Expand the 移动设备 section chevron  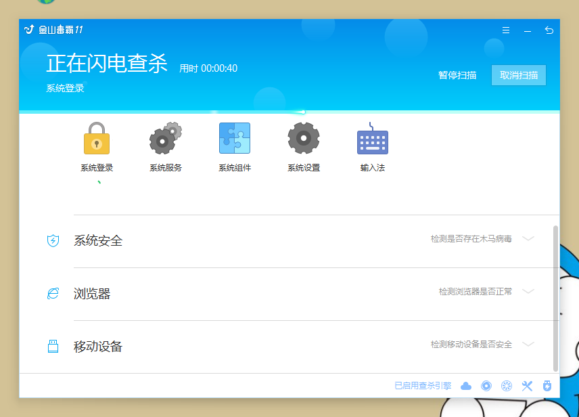click(x=528, y=344)
